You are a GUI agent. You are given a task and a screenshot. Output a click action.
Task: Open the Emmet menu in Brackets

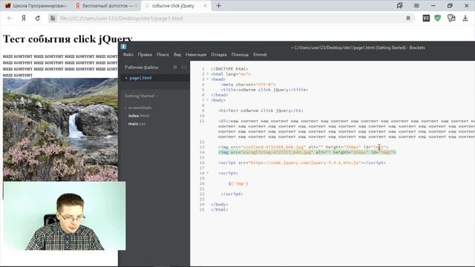260,55
